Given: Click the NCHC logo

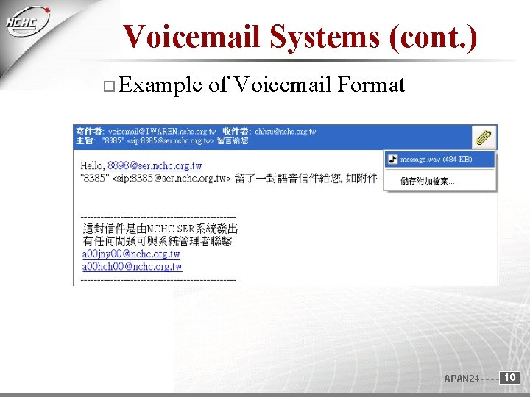Looking at the screenshot, I should (28, 21).
